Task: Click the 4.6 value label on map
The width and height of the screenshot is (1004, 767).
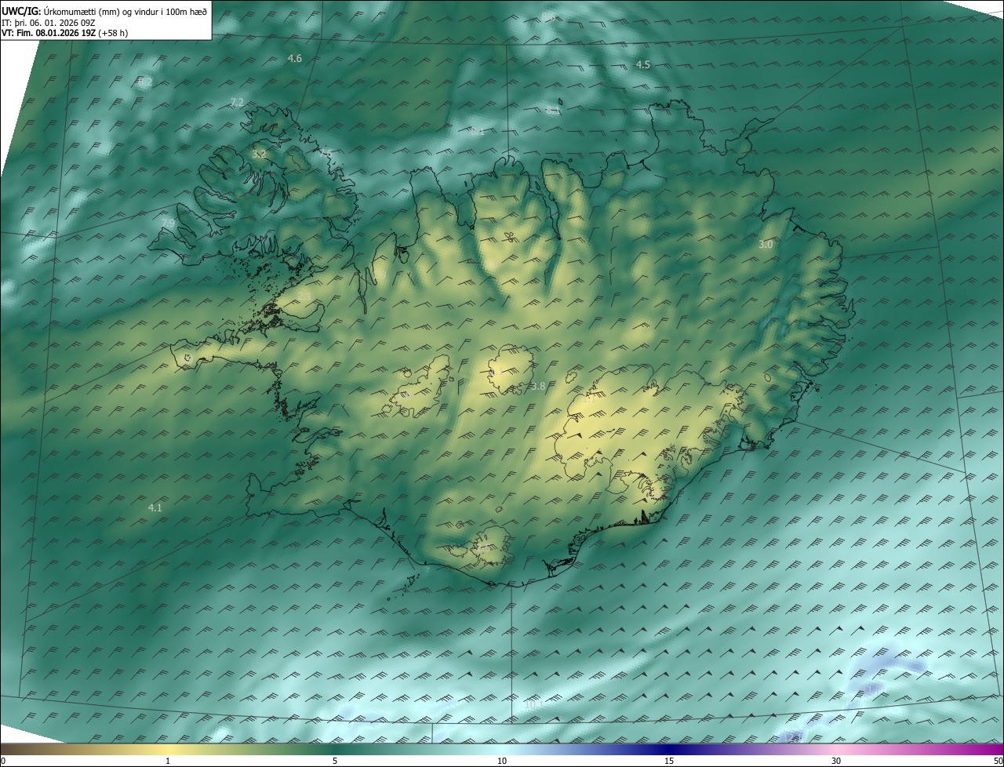Action: [x=295, y=59]
